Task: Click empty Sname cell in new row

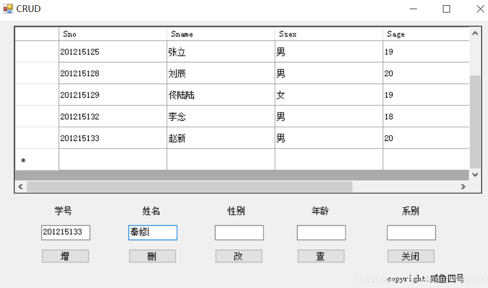Action: pos(221,160)
